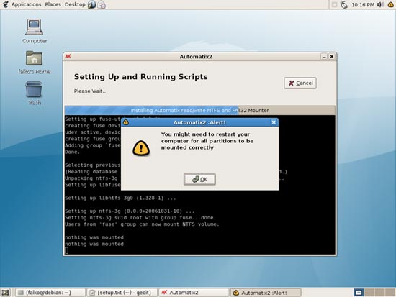Click the update notifier icon beside the clock

tap(344, 4)
